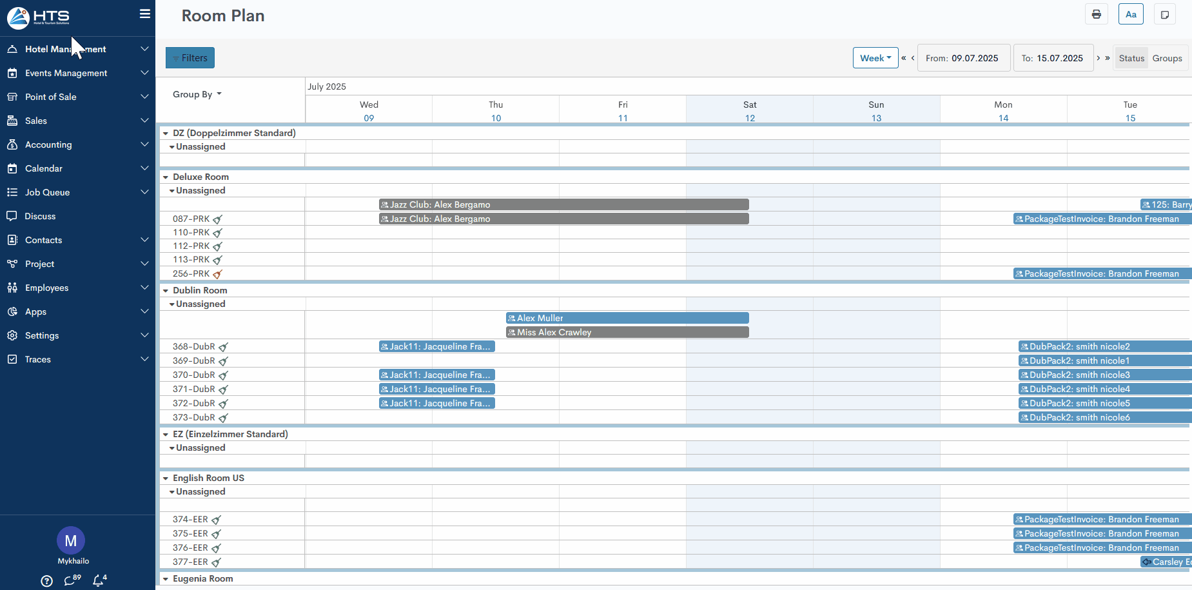The height and width of the screenshot is (590, 1192).
Task: Open Discuss from the sidebar
Action: click(40, 216)
